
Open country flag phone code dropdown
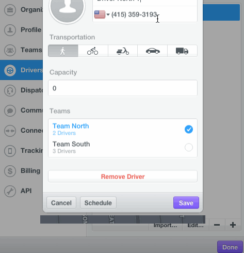coord(102,14)
